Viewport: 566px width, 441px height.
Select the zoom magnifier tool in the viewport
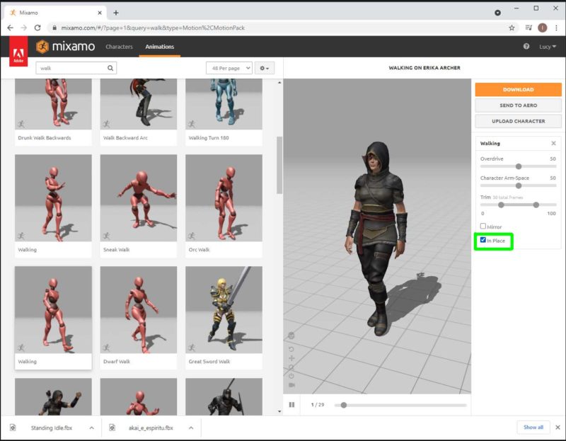click(291, 365)
